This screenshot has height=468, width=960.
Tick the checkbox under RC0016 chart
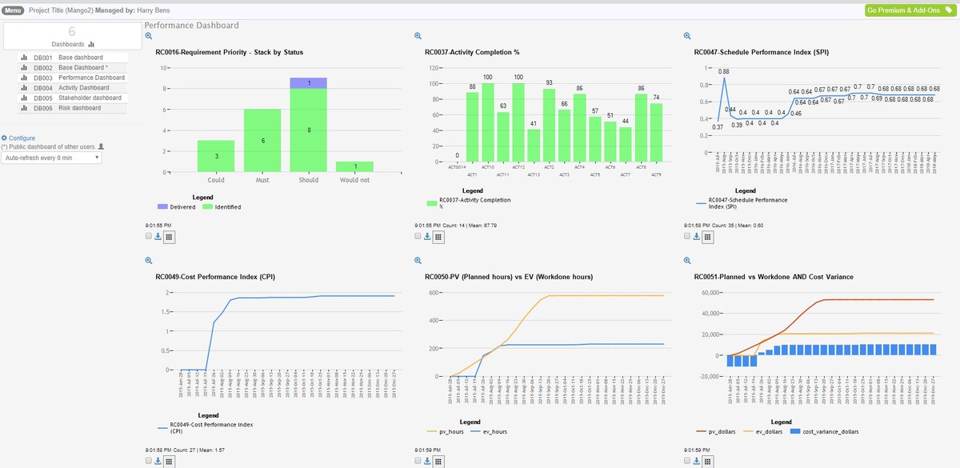tap(148, 237)
